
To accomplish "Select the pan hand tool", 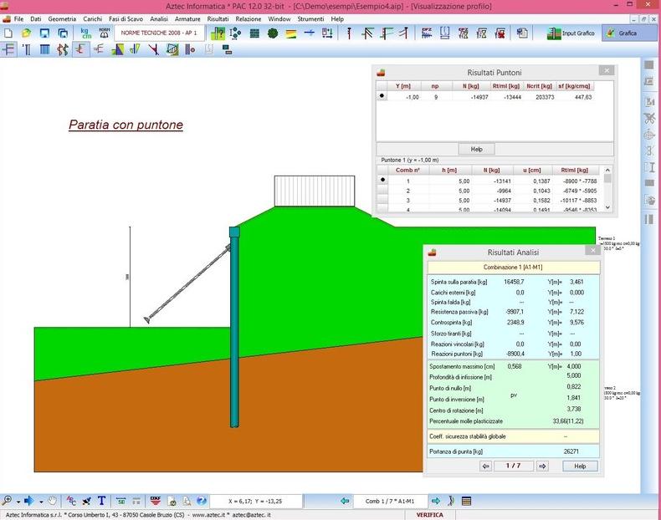I will click(53, 501).
